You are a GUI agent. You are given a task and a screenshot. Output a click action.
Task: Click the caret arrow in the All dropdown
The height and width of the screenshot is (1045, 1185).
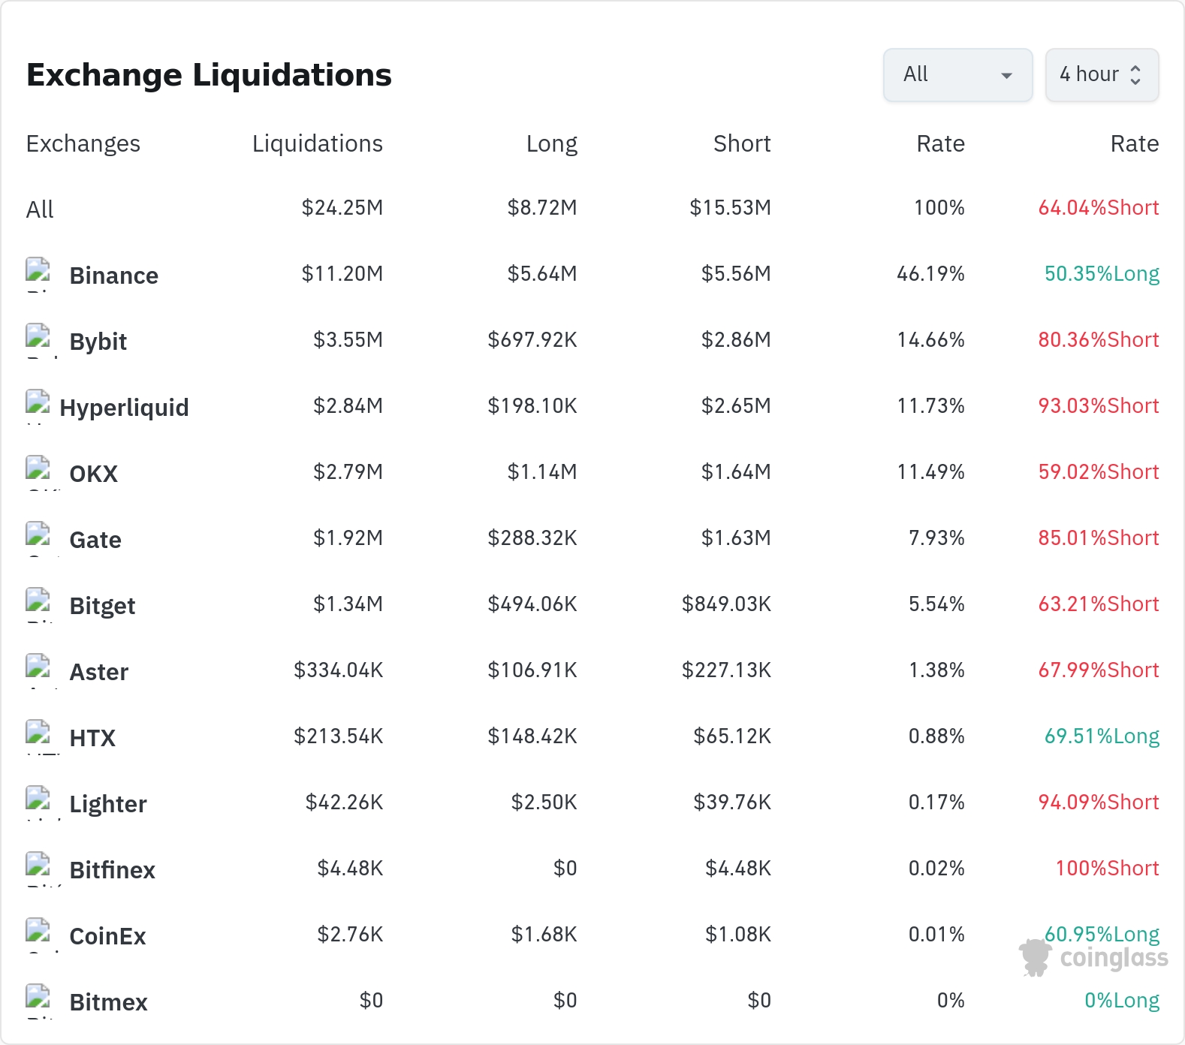pyautogui.click(x=1007, y=75)
